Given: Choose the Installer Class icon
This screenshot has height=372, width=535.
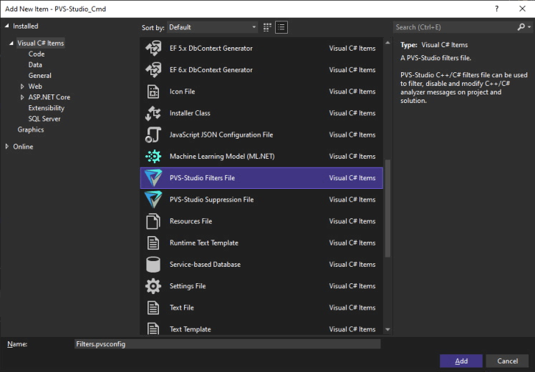Looking at the screenshot, I should tap(153, 113).
